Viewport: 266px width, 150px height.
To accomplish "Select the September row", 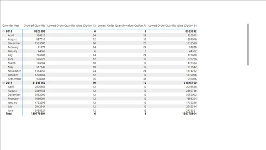I will [x=15, y=79].
